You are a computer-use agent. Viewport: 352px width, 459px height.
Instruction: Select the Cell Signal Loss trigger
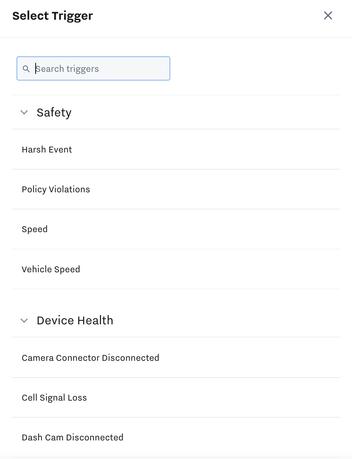click(54, 398)
